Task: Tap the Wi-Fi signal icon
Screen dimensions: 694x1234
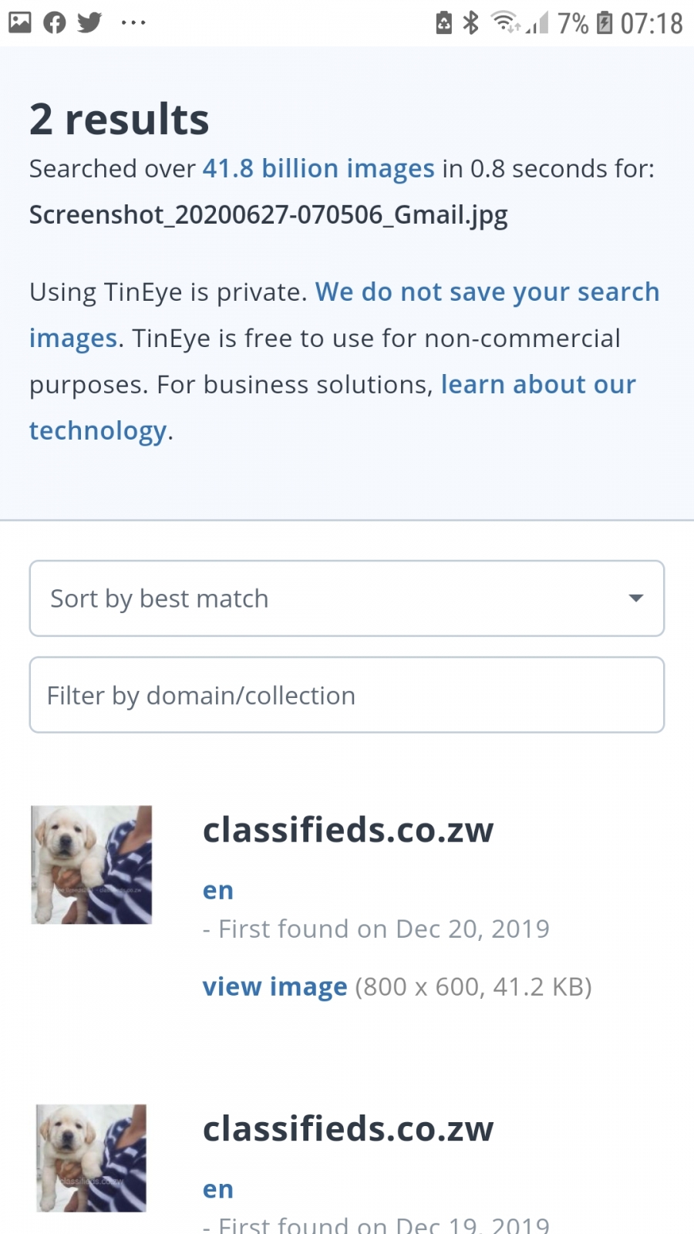Action: point(507,22)
